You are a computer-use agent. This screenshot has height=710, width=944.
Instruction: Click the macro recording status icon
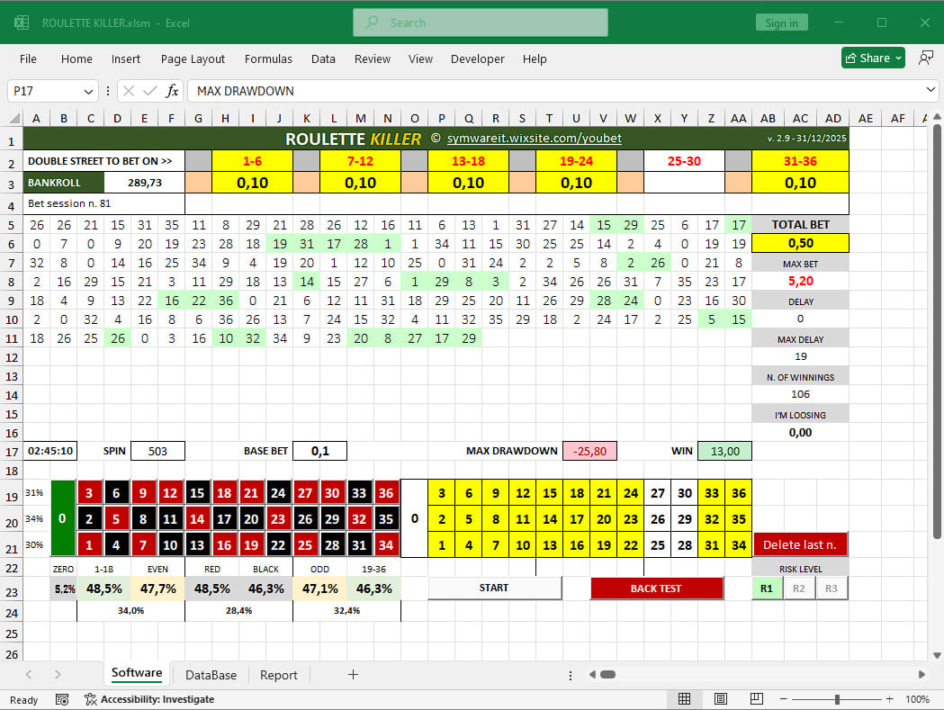pos(61,699)
